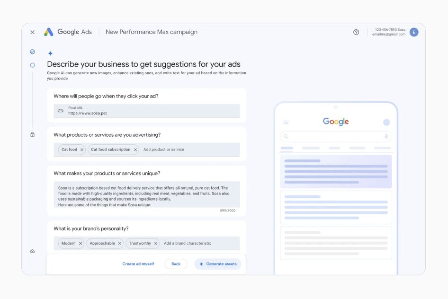Focus the Add a brand characteristic field

(x=199, y=244)
